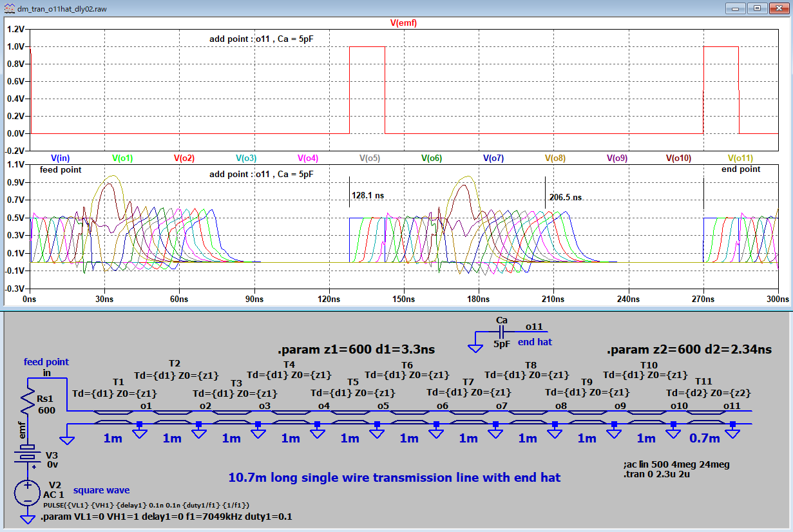Select the '0.7m' length label
Viewport: 793px width, 532px height.
click(705, 439)
